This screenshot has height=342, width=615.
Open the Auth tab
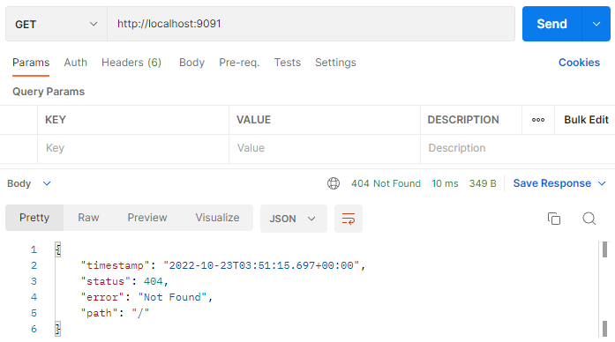click(76, 63)
